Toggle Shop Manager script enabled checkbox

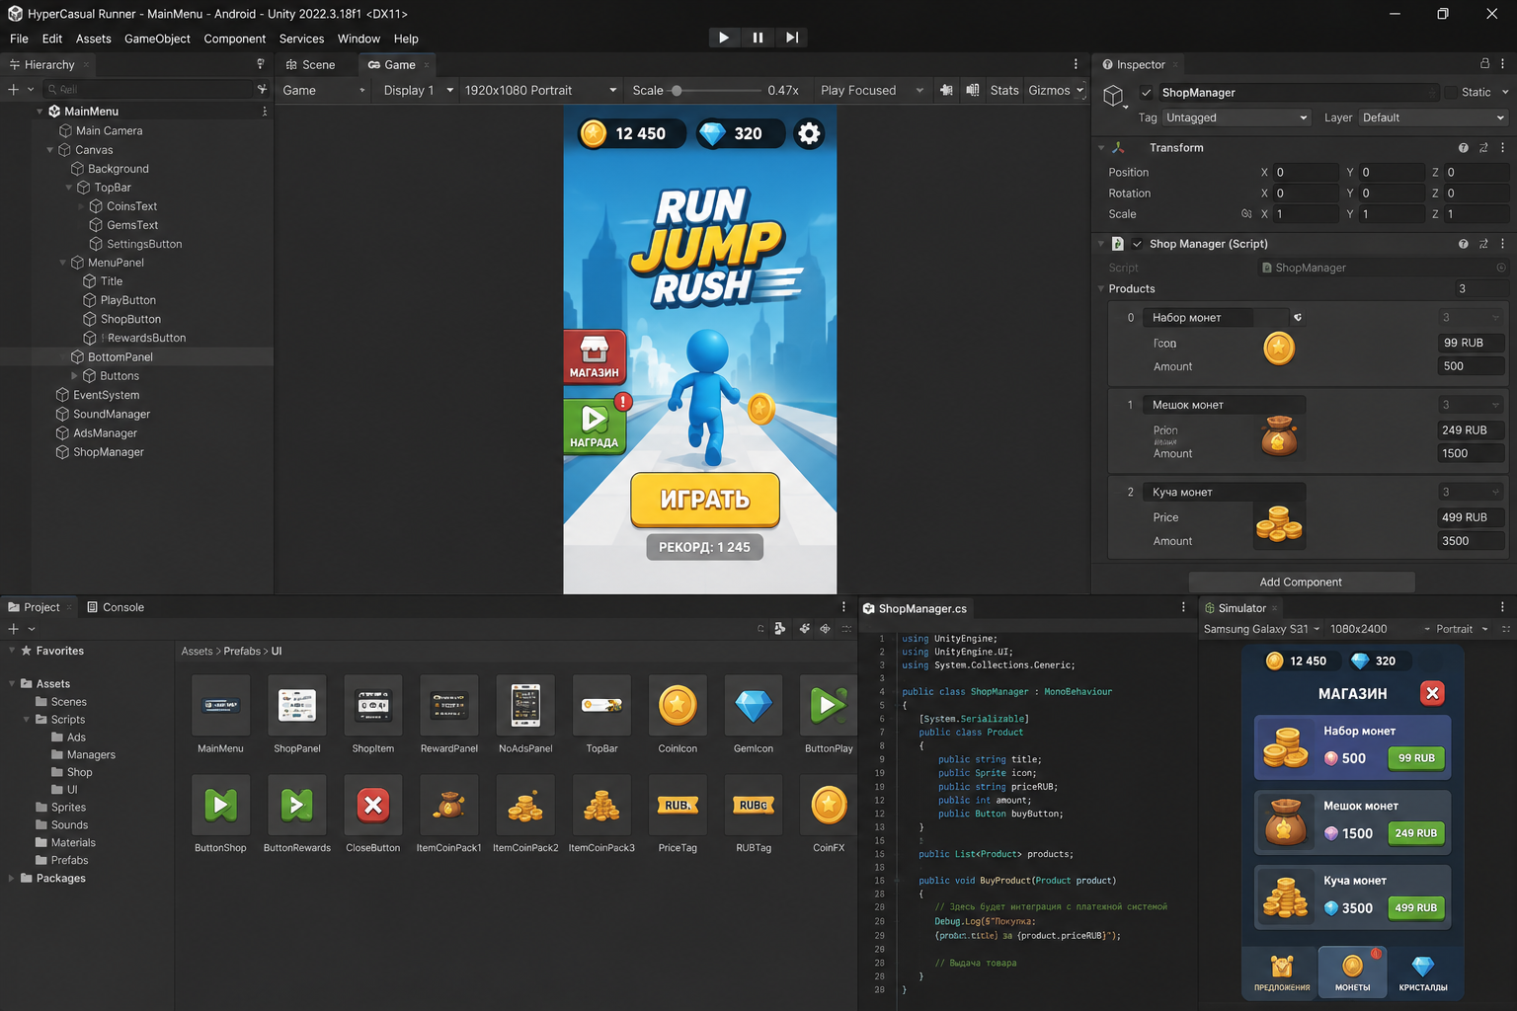point(1137,244)
